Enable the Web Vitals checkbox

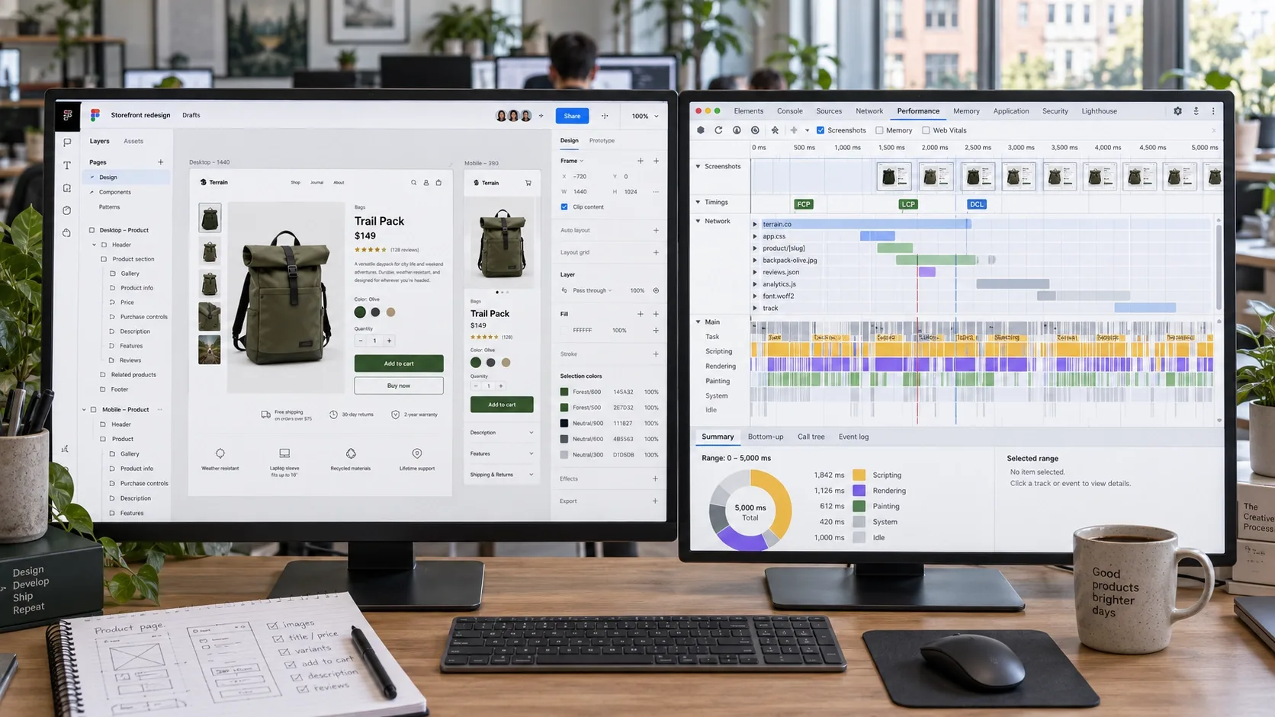[926, 130]
